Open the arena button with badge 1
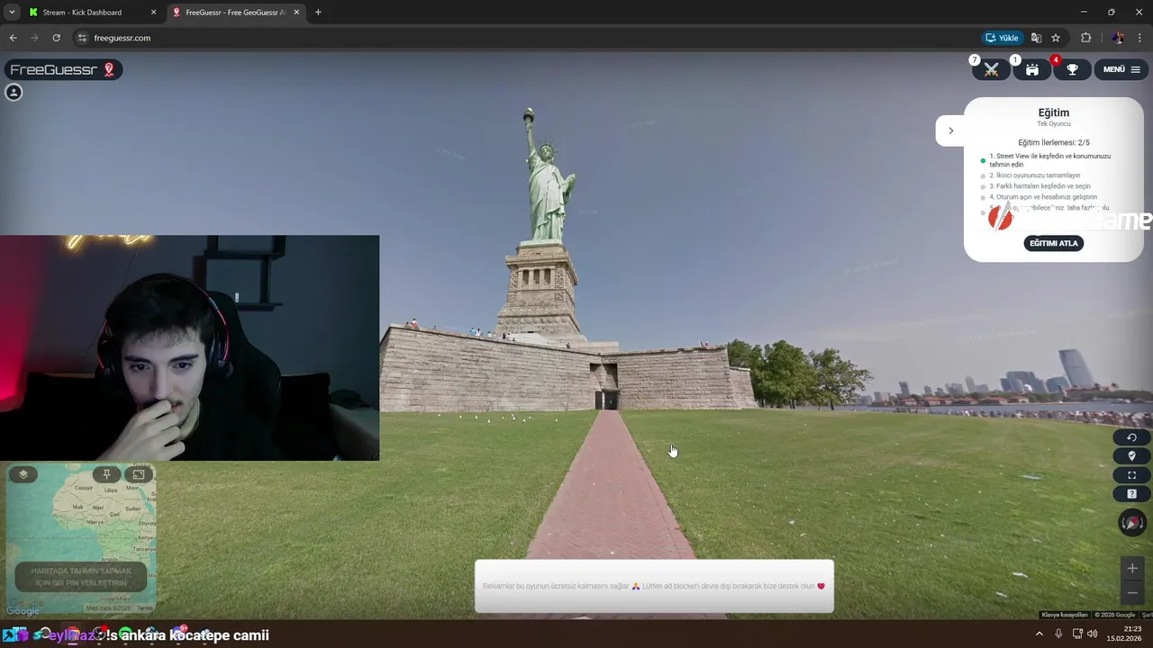This screenshot has width=1153, height=648. (x=1032, y=69)
